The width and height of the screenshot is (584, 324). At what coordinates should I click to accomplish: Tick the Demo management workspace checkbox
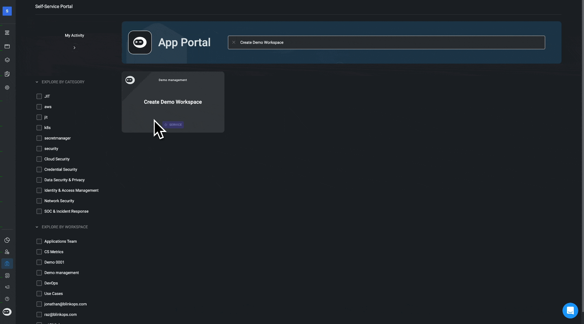tap(39, 273)
